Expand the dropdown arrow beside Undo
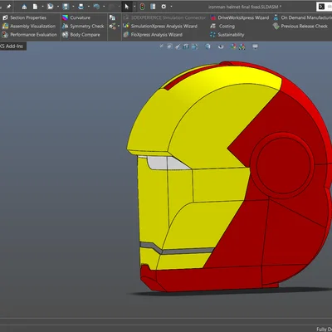332x332 pixels. coord(104,7)
